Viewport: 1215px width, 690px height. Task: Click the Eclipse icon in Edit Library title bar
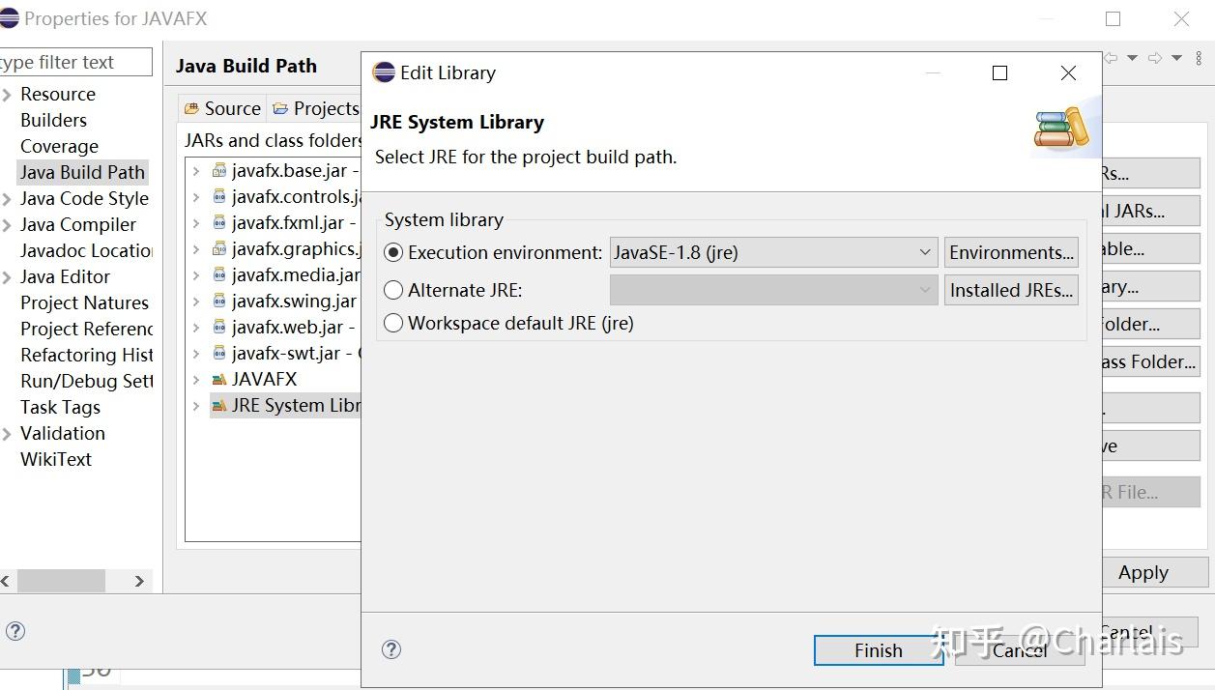coord(384,72)
